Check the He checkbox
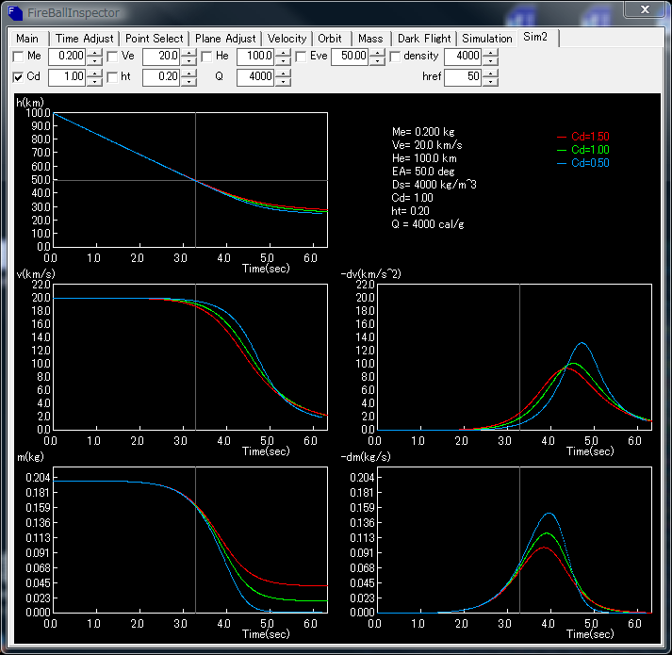Screen dimensions: 672x655 [207, 57]
